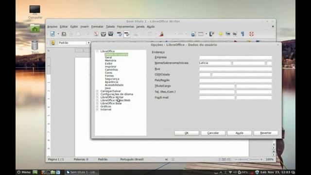The height and width of the screenshot is (175, 311).
Task: Open the Menu button on taskbar
Action: [x=24, y=172]
